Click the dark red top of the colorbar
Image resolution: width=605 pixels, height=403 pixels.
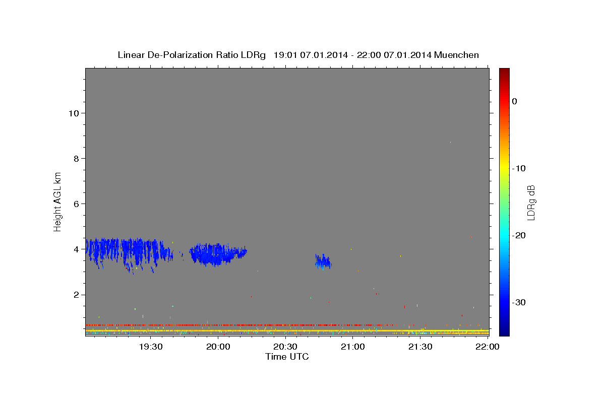pyautogui.click(x=504, y=71)
